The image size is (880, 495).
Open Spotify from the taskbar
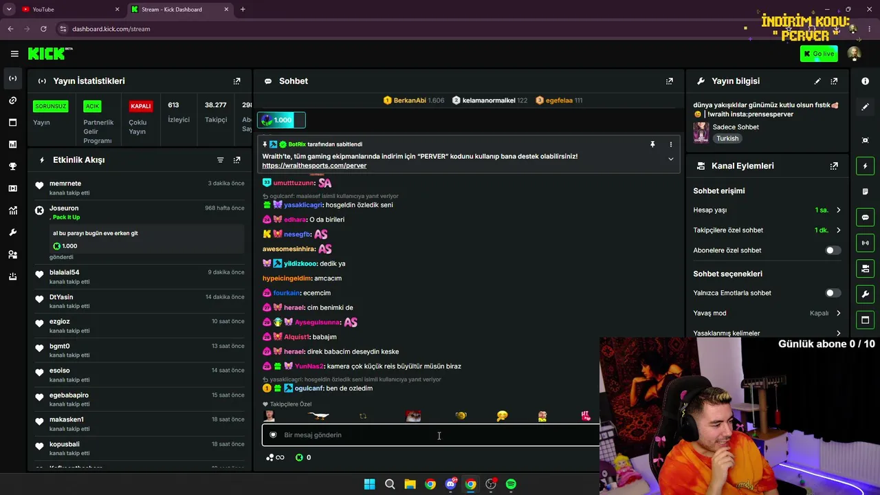pyautogui.click(x=511, y=485)
